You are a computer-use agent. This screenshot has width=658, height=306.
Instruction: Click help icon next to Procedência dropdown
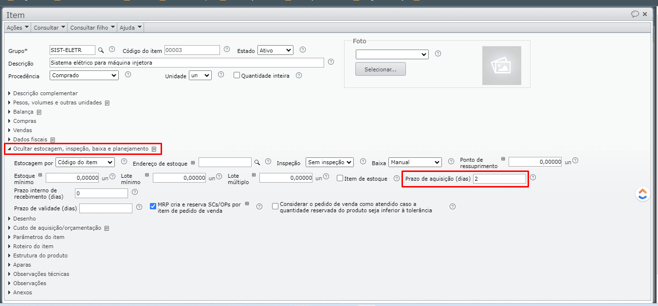tap(128, 75)
